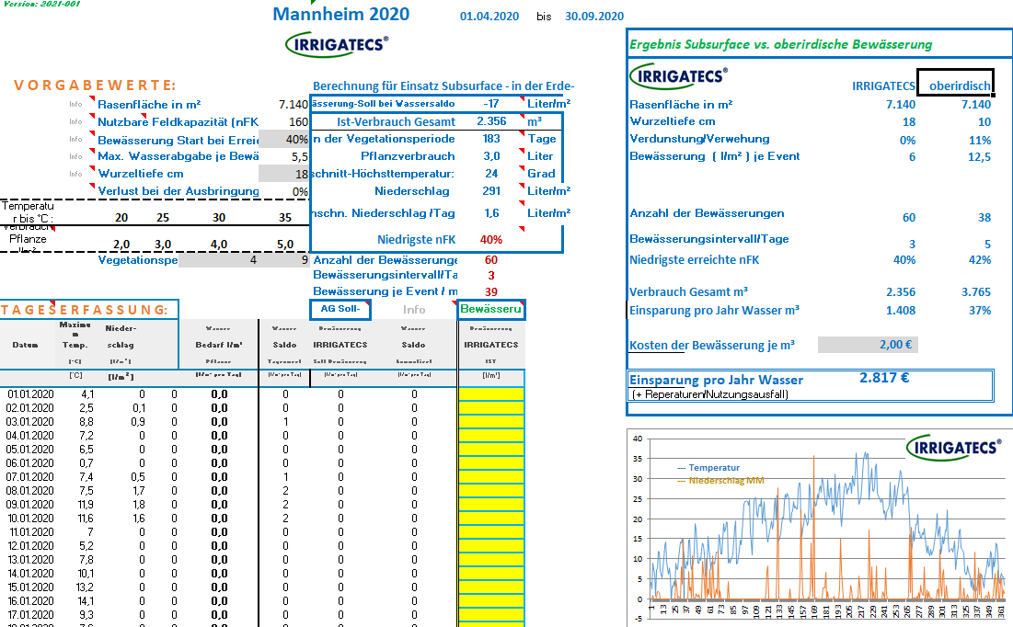This screenshot has height=627, width=1013.
Task: Select temperature threshold cell 35
Action: pyautogui.click(x=285, y=218)
